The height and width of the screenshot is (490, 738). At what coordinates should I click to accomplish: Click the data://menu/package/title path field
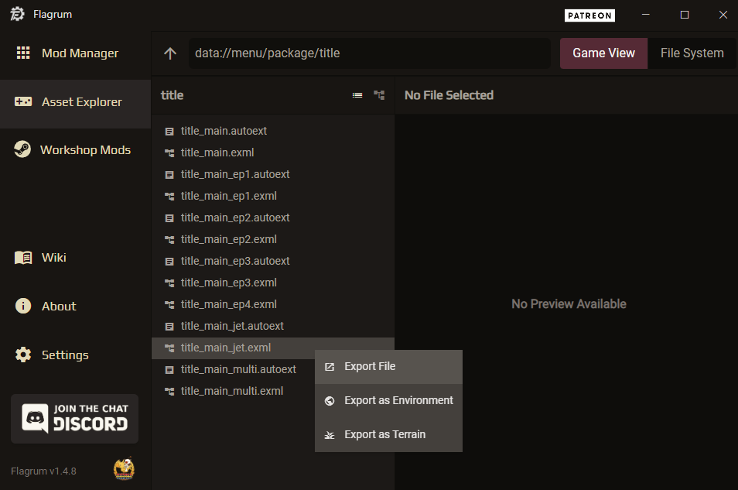click(x=370, y=53)
